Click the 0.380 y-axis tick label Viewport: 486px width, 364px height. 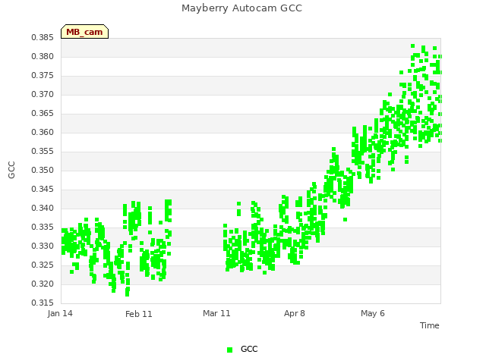coord(43,57)
